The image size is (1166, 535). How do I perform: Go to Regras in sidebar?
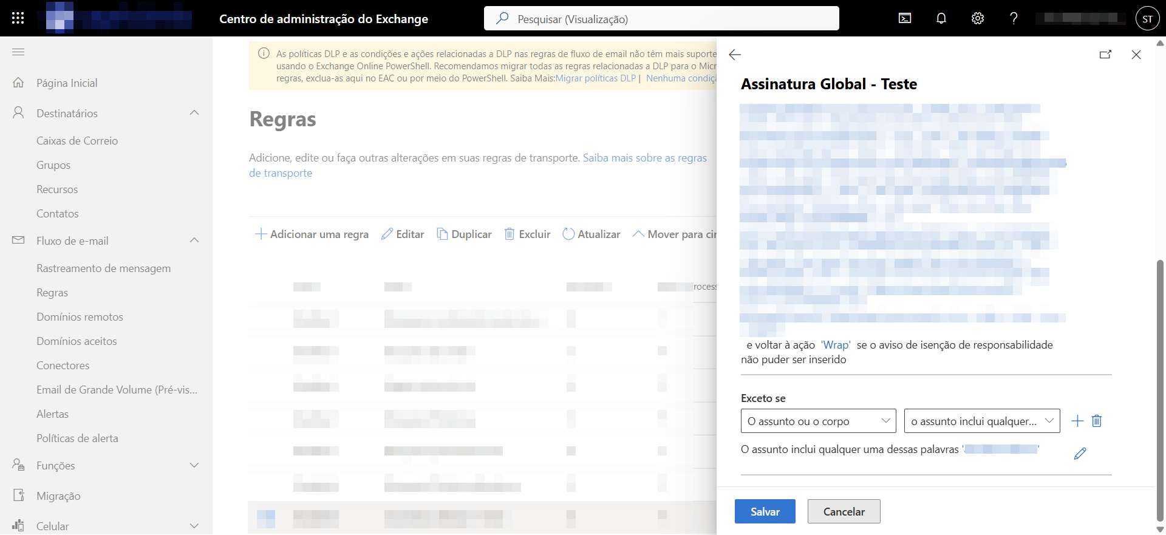52,293
